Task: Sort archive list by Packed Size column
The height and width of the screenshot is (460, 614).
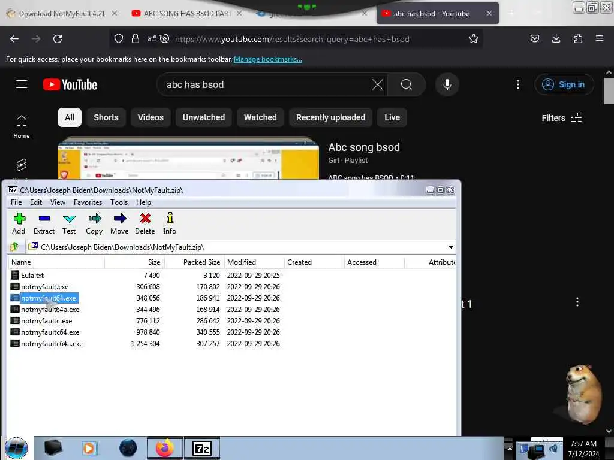Action: click(194, 262)
